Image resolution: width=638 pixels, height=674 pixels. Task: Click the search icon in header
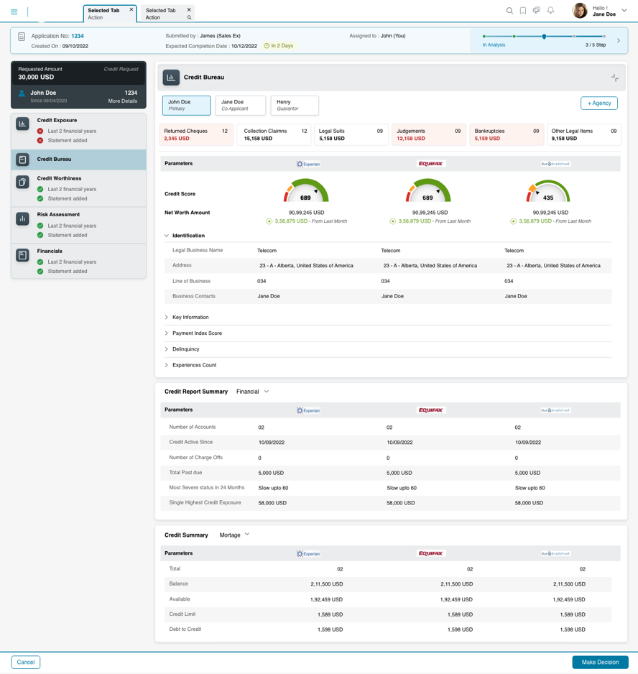tap(509, 11)
